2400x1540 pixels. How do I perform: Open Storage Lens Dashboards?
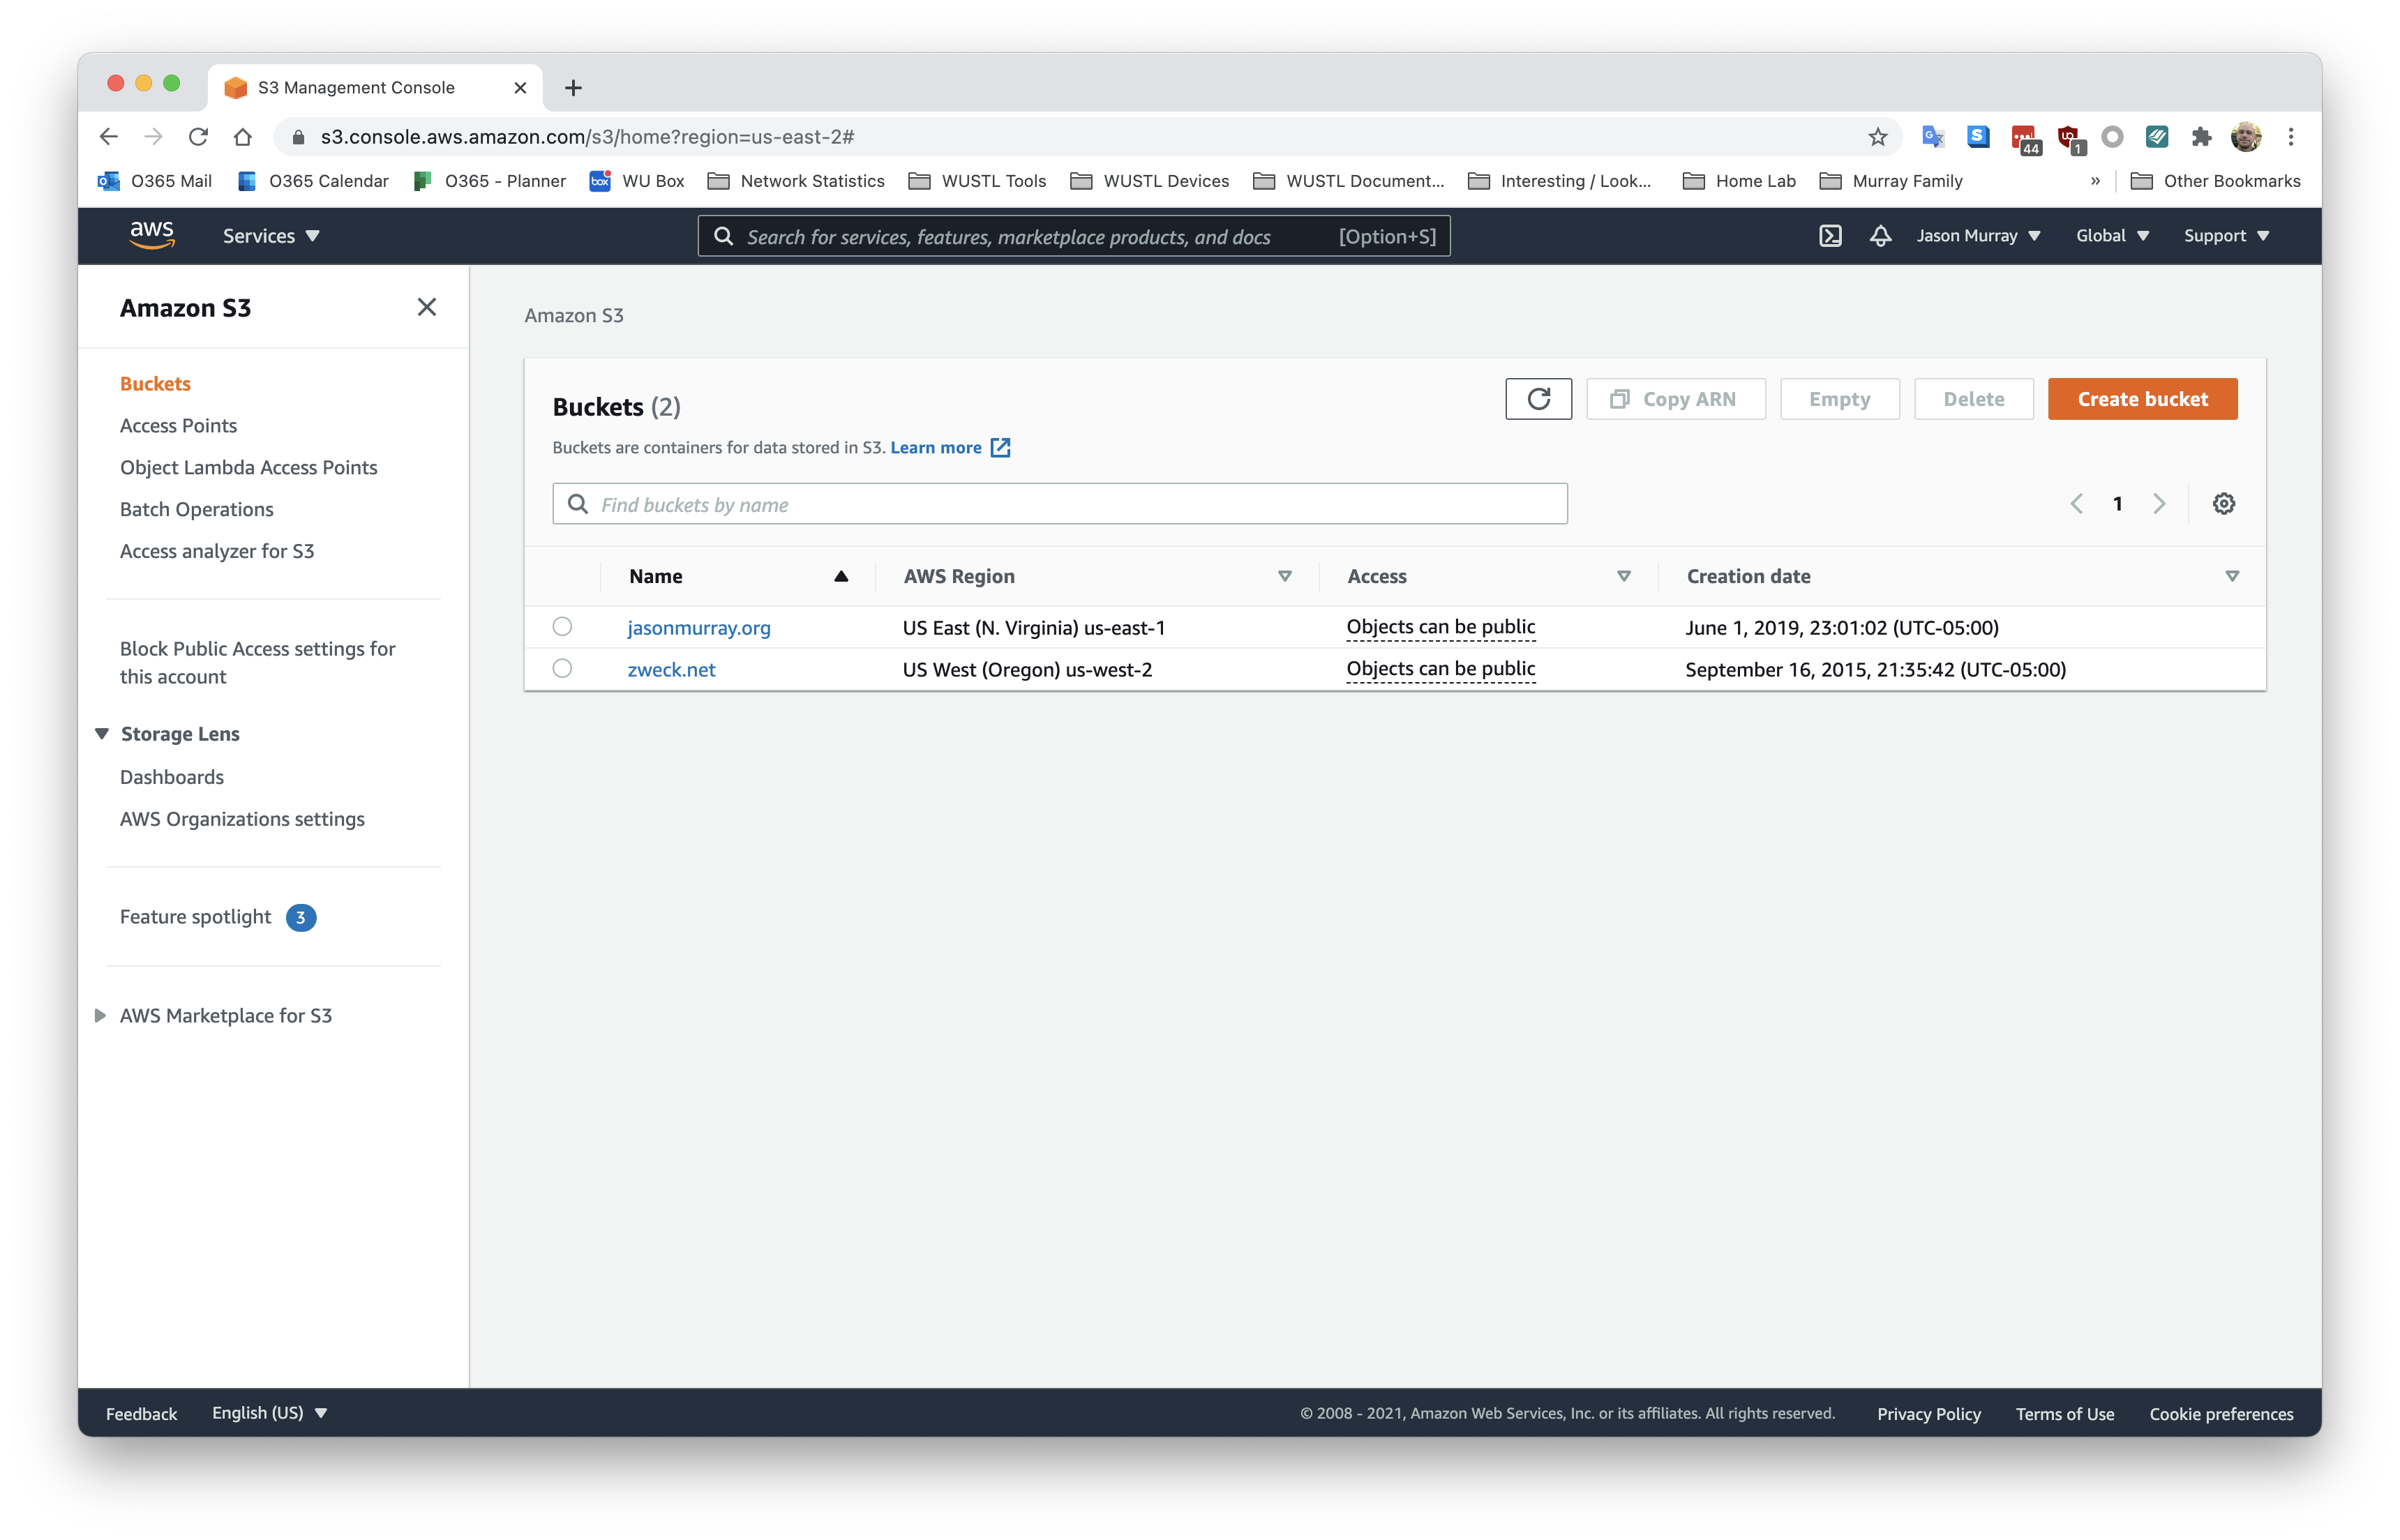point(171,778)
